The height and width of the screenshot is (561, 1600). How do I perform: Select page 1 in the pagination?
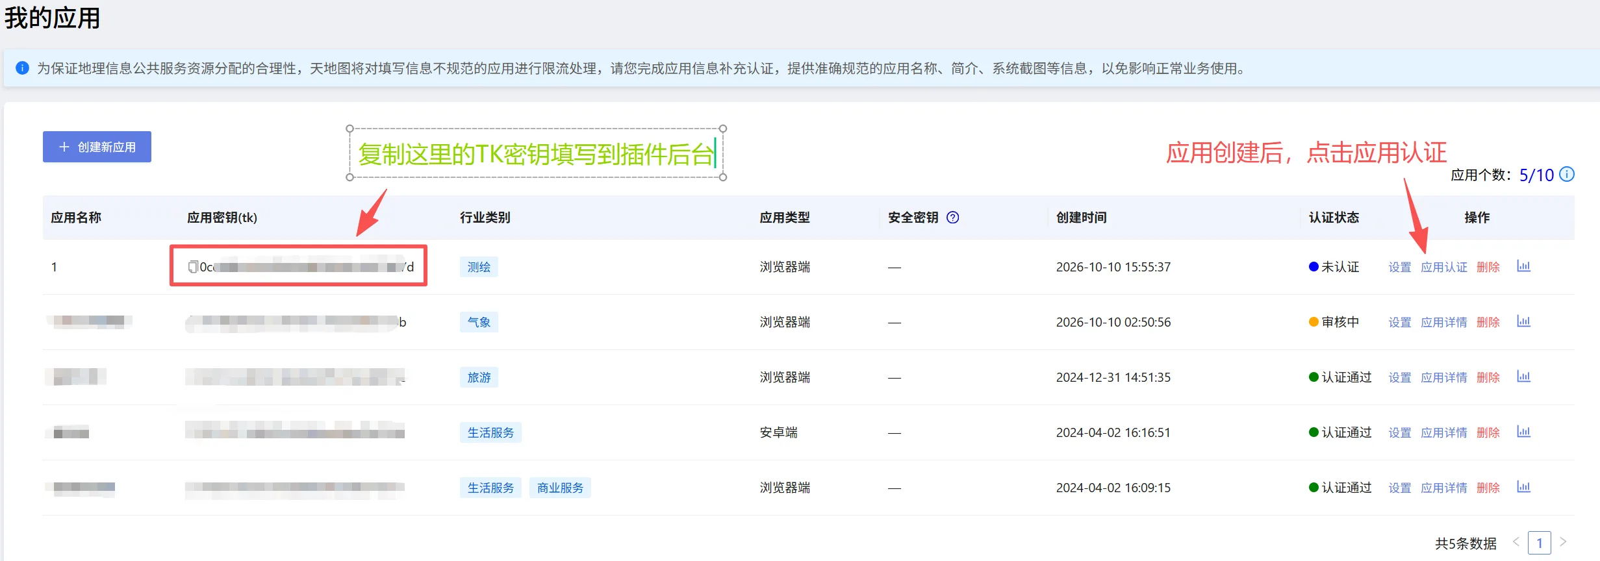(1539, 543)
